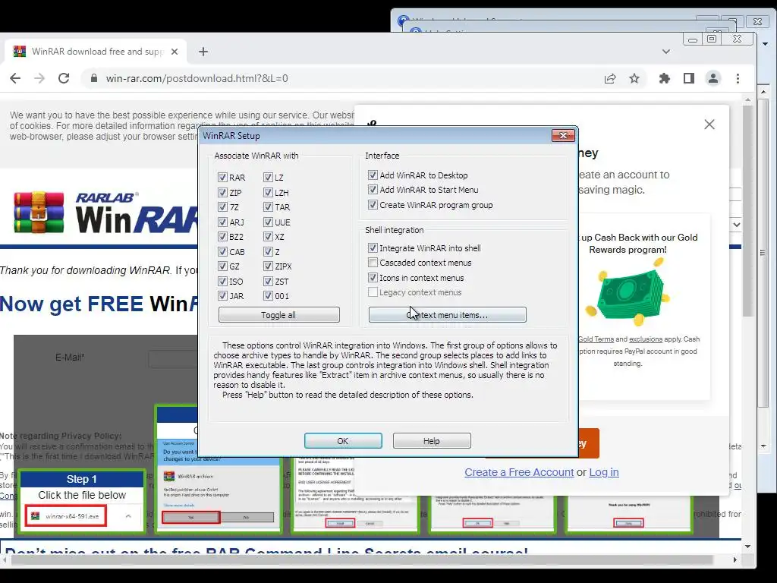The height and width of the screenshot is (583, 777).
Task: Go back using the browser back arrow
Action: pos(15,78)
